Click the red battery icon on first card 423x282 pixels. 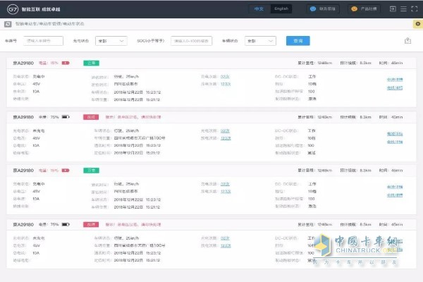[x=64, y=63]
